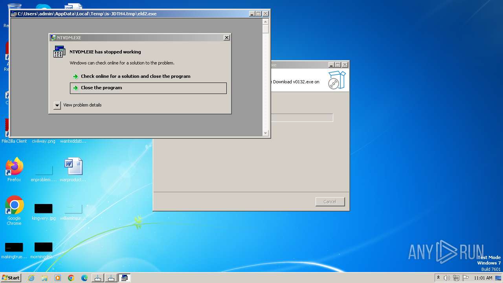Open Internet Explorer from taskbar
Screen dimensions: 503x283
(31, 278)
